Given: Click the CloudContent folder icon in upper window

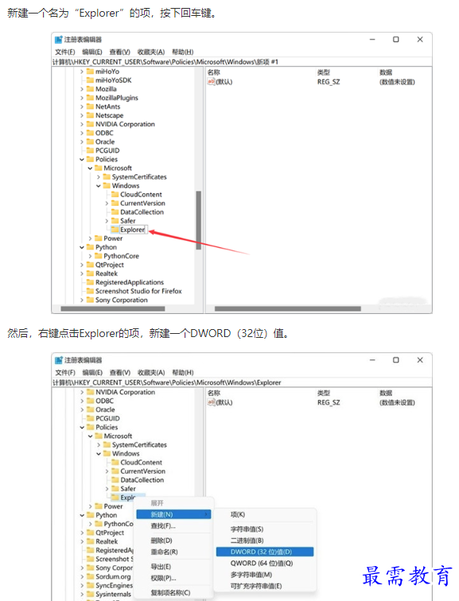Looking at the screenshot, I should click(x=115, y=194).
